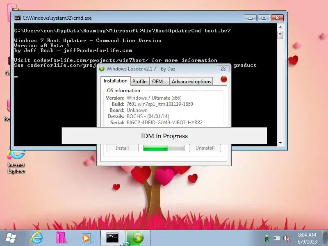Switch to the Profile tab in Windows Loader
The height and width of the screenshot is (246, 328).
[x=139, y=82]
